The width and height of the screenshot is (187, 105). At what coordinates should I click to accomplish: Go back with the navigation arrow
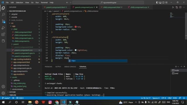coord(67,3)
